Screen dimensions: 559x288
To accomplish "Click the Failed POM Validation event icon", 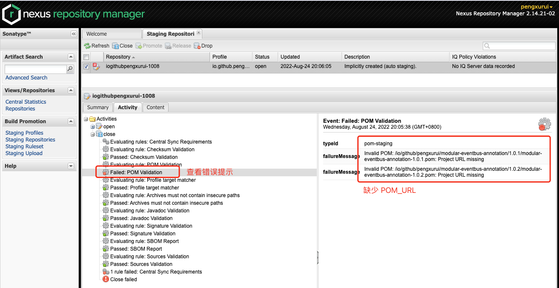I will click(106, 172).
